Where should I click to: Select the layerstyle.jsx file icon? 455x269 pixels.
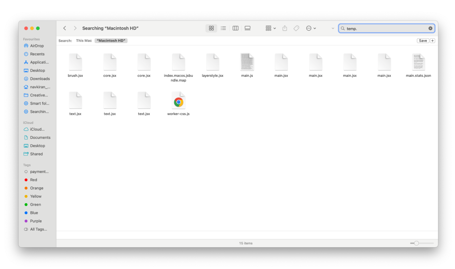tap(213, 62)
